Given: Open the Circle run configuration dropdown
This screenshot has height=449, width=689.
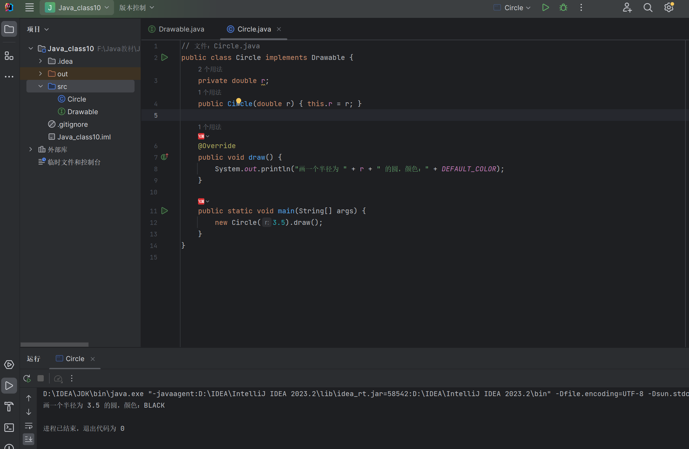Looking at the screenshot, I should click(513, 8).
